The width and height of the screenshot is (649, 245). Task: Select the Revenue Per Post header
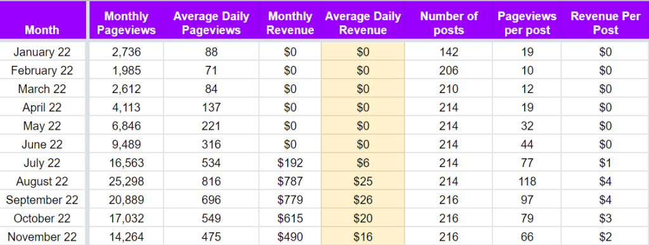point(605,20)
